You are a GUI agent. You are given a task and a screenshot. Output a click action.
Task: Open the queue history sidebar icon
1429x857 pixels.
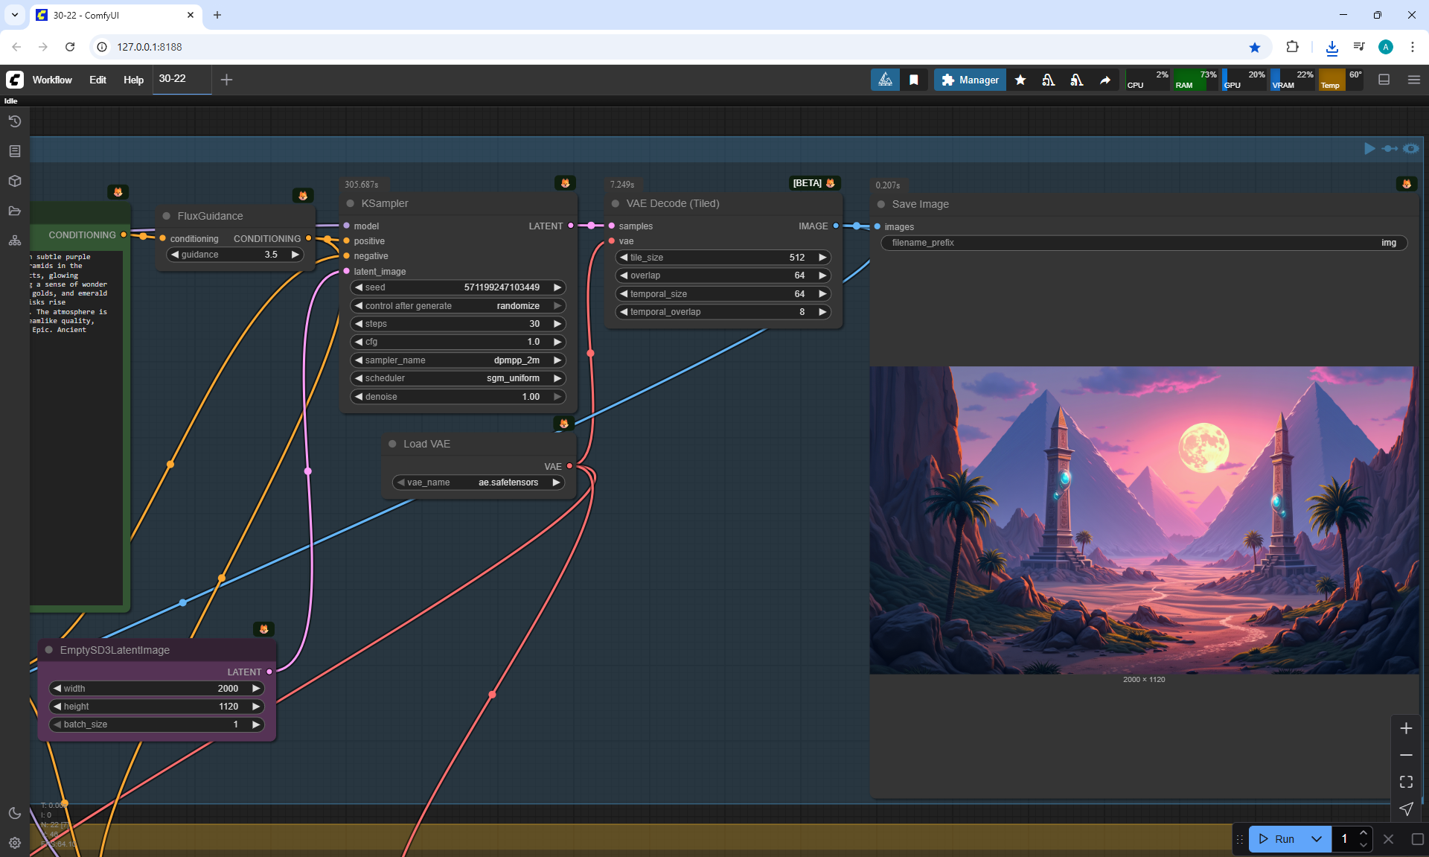click(x=14, y=121)
